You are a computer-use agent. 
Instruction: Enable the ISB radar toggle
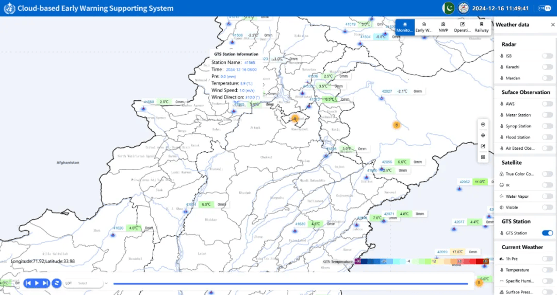[547, 56]
